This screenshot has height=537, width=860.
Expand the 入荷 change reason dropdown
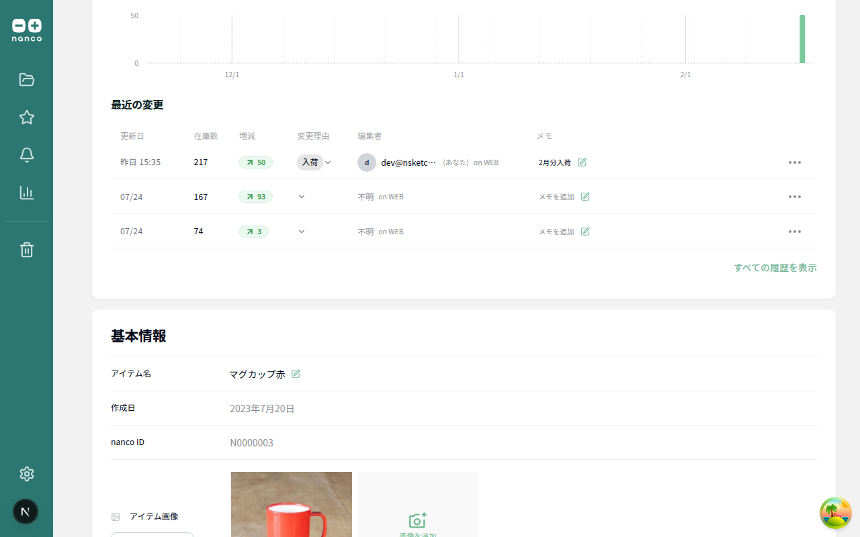pos(328,162)
